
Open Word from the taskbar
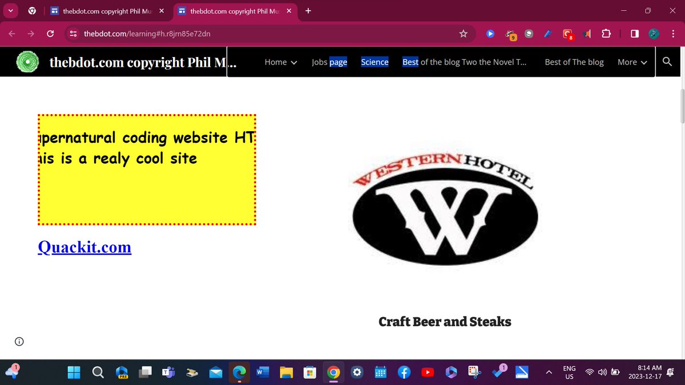pos(263,372)
